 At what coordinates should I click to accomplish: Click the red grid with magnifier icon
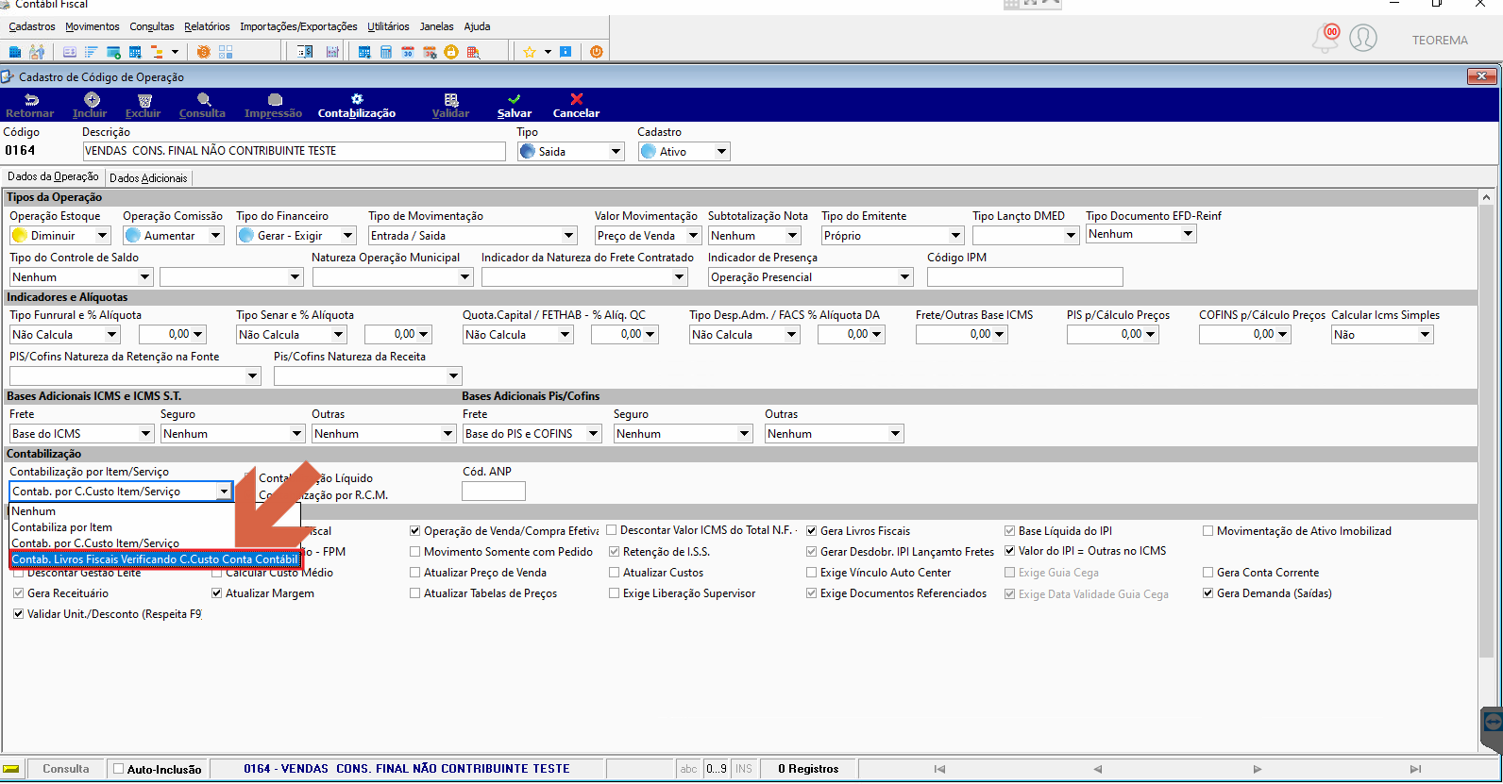tap(473, 52)
